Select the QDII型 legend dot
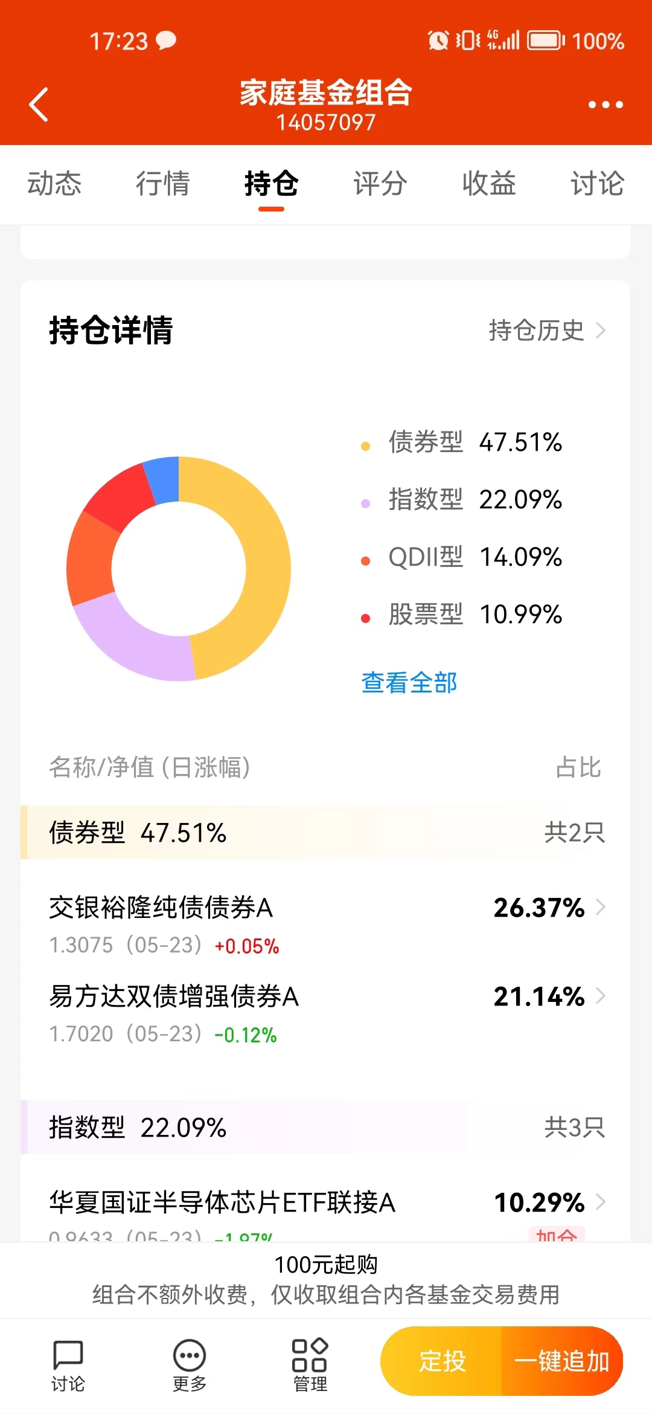 364,558
